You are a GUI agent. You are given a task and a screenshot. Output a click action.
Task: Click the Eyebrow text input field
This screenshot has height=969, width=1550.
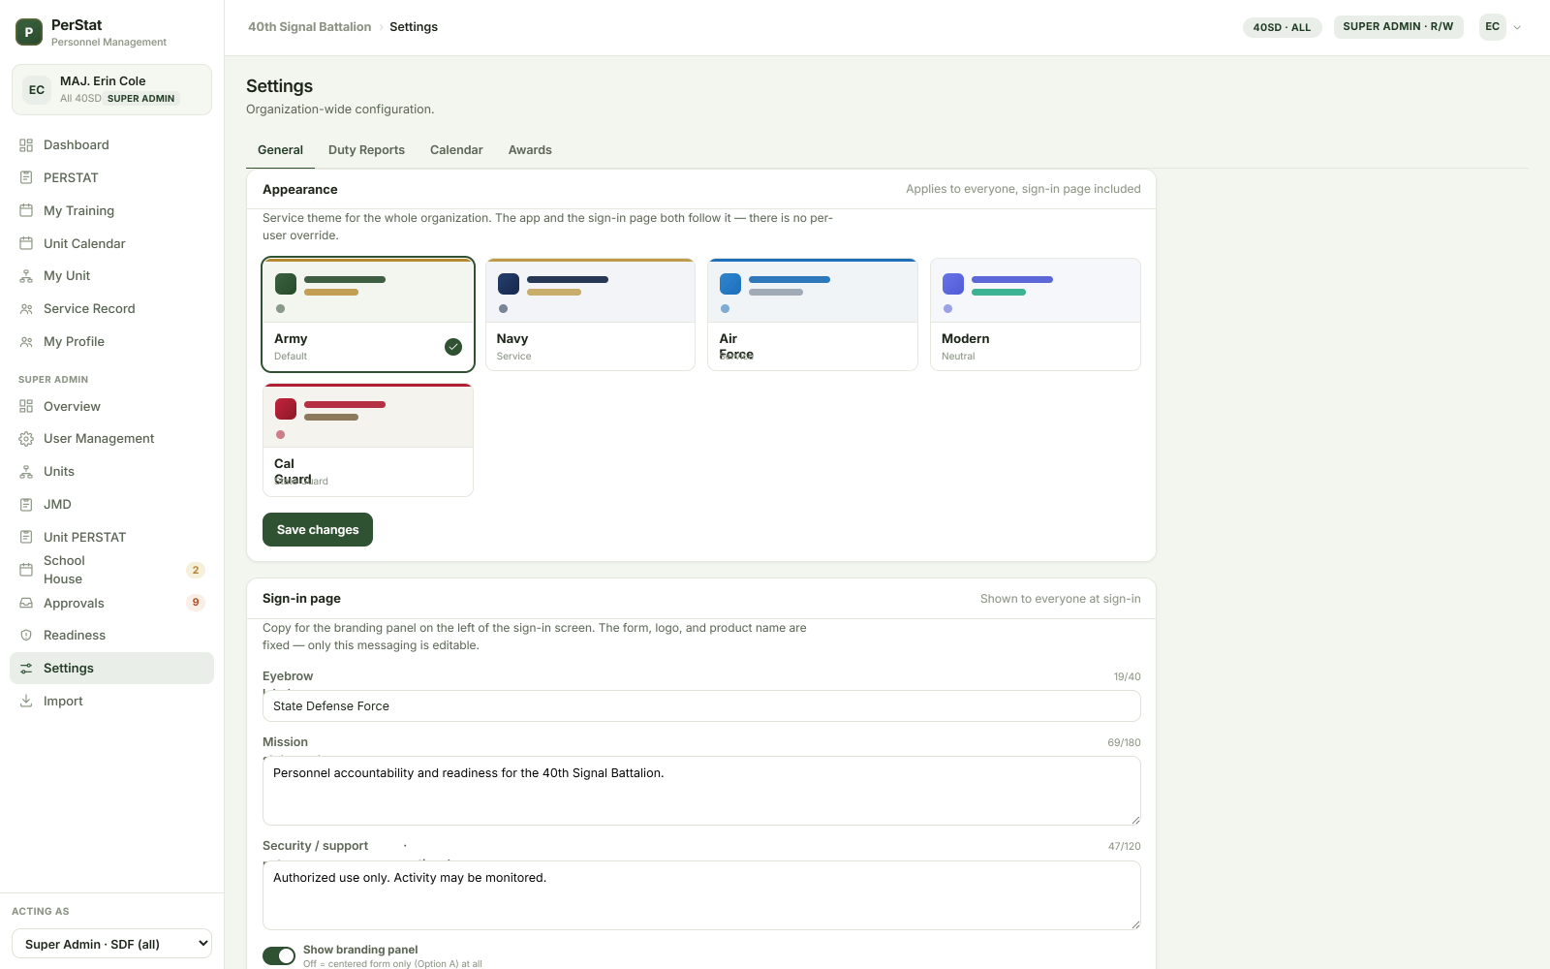click(x=701, y=706)
